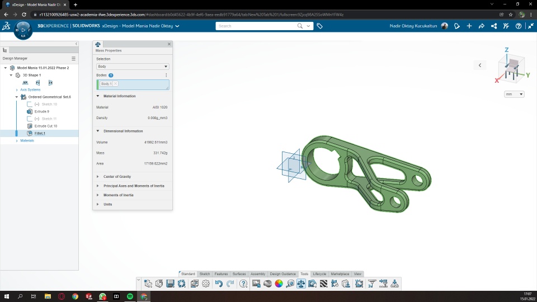Open the Settings gear in the toolbar
This screenshot has width=537, height=302.
(x=206, y=284)
